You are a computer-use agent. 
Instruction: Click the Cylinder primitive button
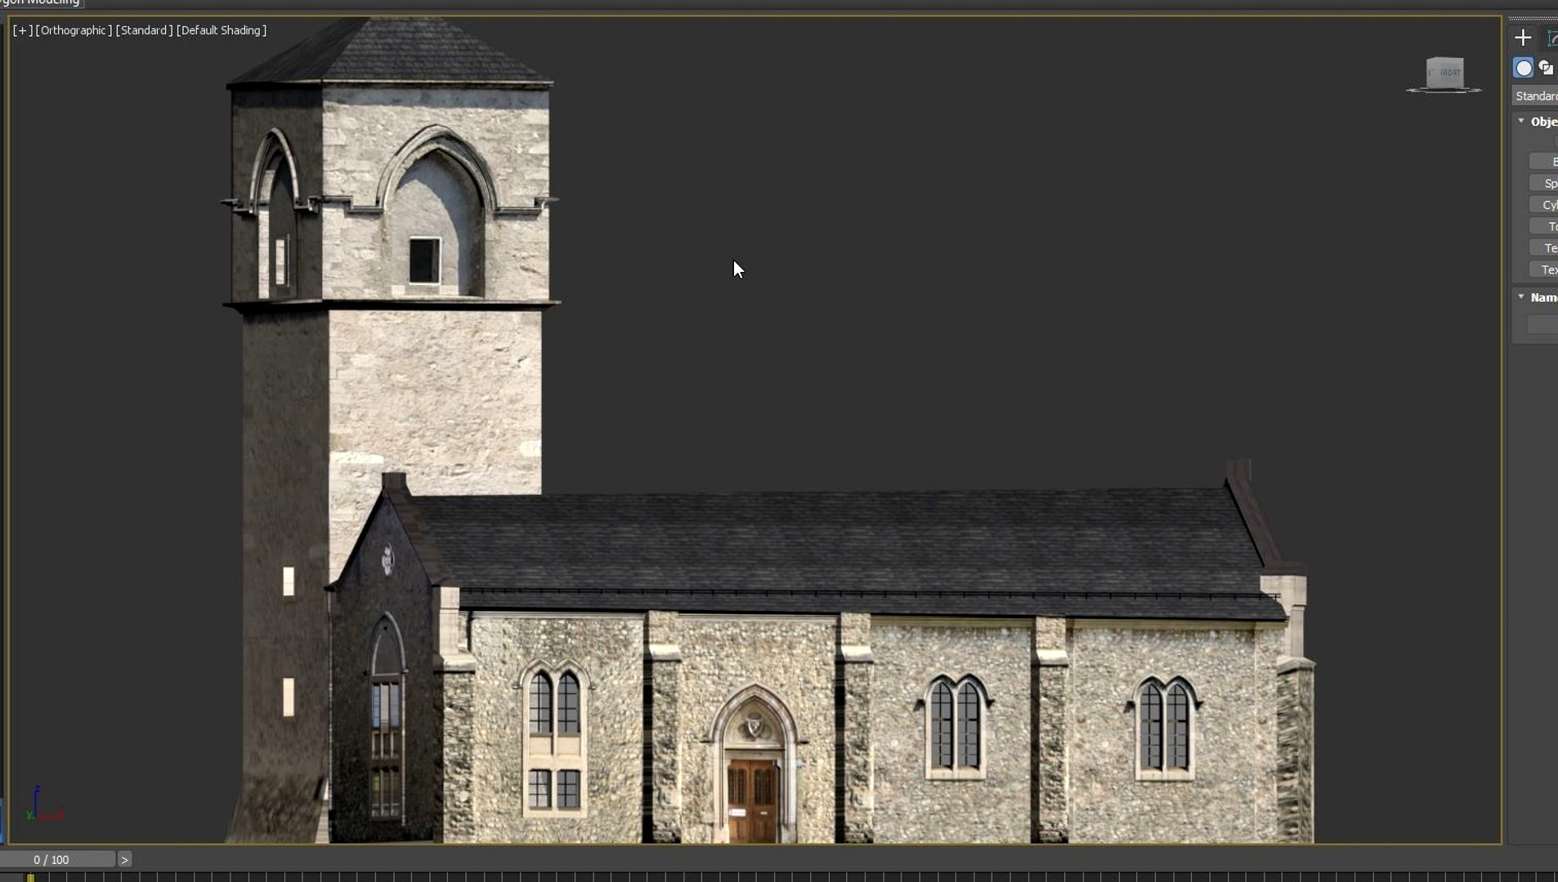point(1544,205)
